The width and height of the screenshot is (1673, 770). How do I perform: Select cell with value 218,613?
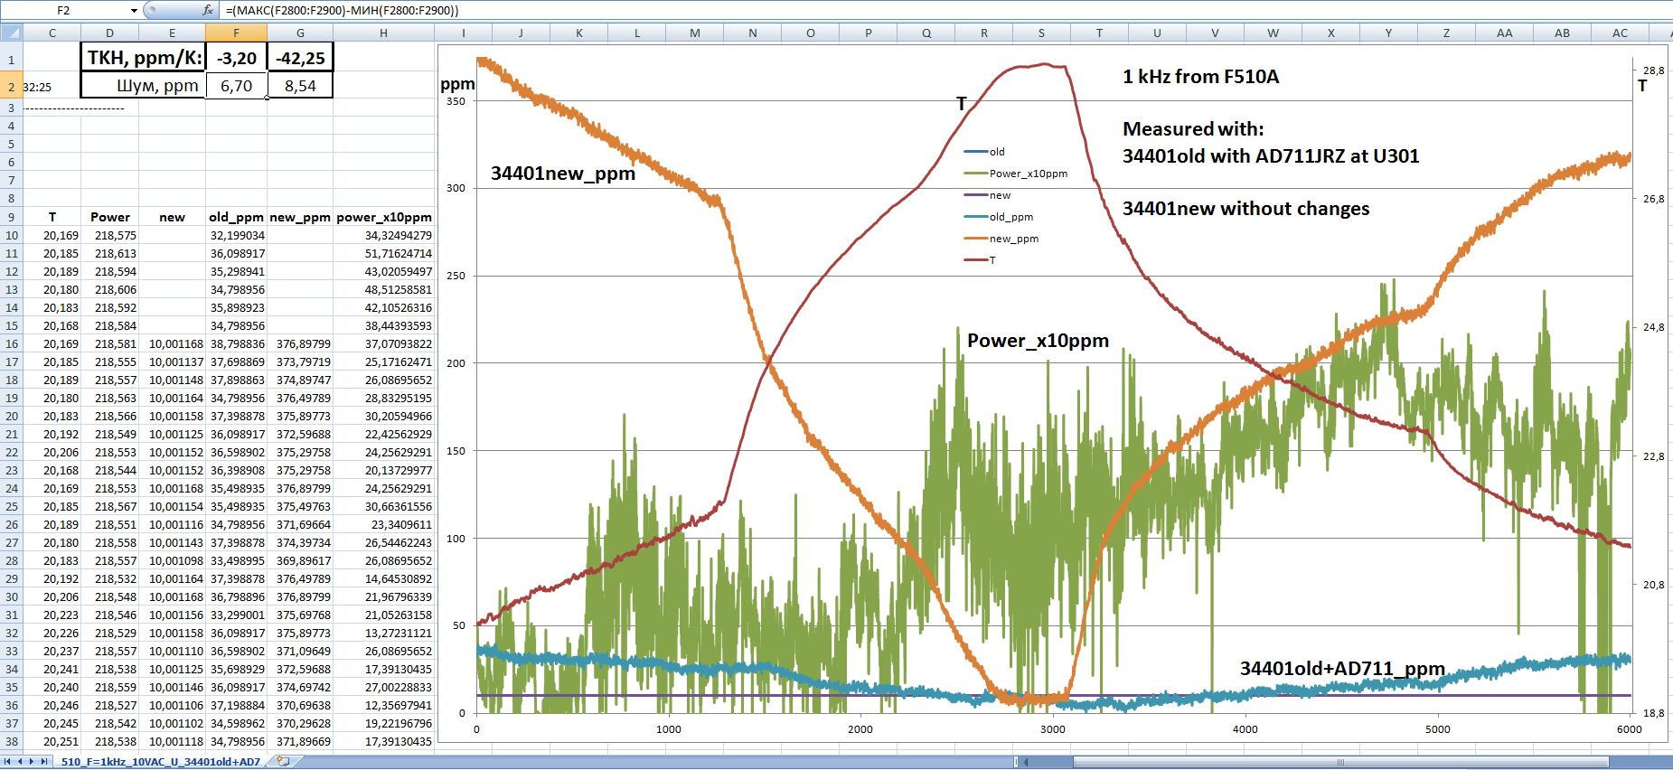109,253
